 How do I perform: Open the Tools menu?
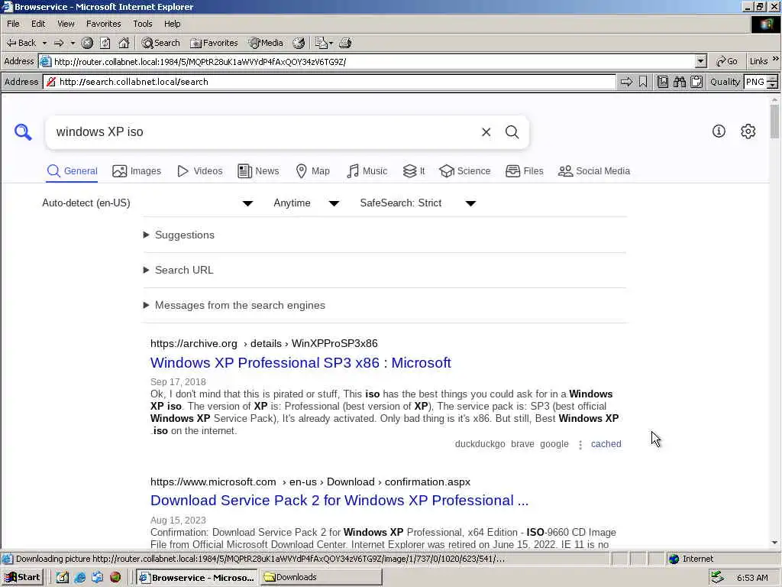click(142, 24)
